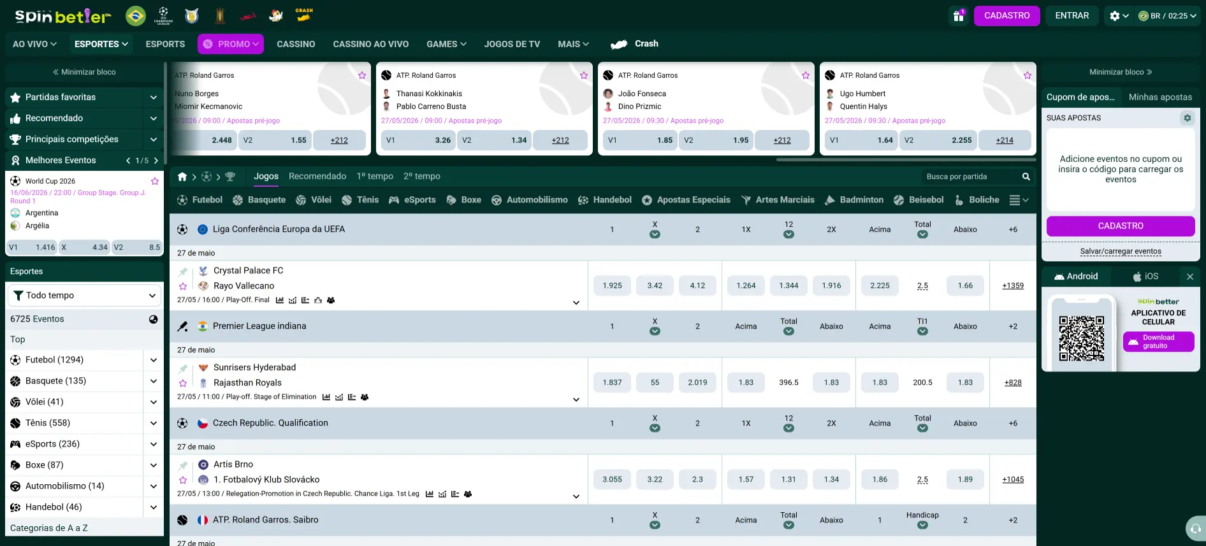The image size is (1206, 546).
Task: Expand more markets for Crystal Palace match row
Action: click(576, 303)
